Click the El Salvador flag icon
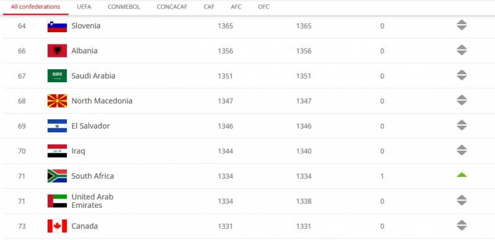This screenshot has width=495, height=240. 57,126
